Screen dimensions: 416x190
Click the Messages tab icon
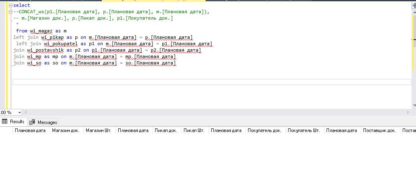pos(32,122)
